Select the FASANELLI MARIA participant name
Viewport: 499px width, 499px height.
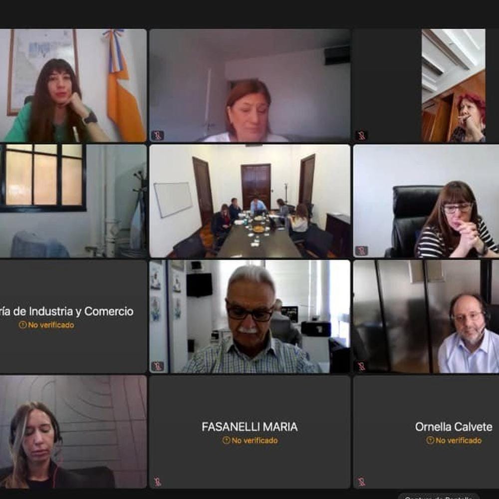point(250,427)
